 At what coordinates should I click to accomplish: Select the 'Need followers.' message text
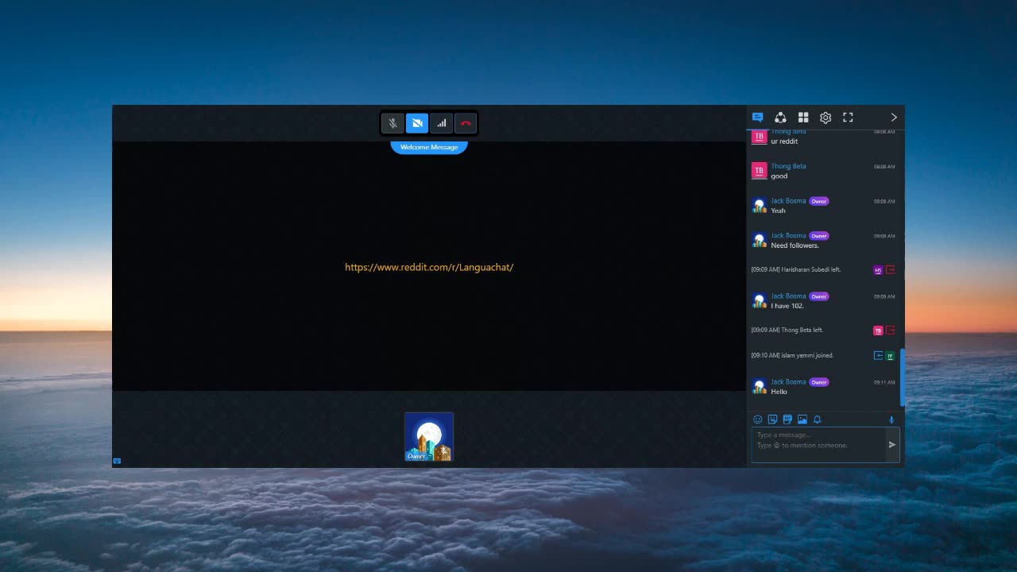pos(795,245)
